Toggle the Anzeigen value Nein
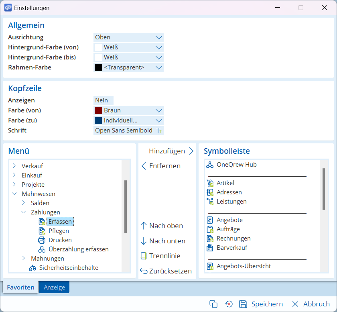This screenshot has height=312, width=337. coord(103,100)
